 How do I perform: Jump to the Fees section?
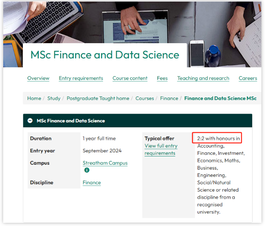[x=162, y=78]
